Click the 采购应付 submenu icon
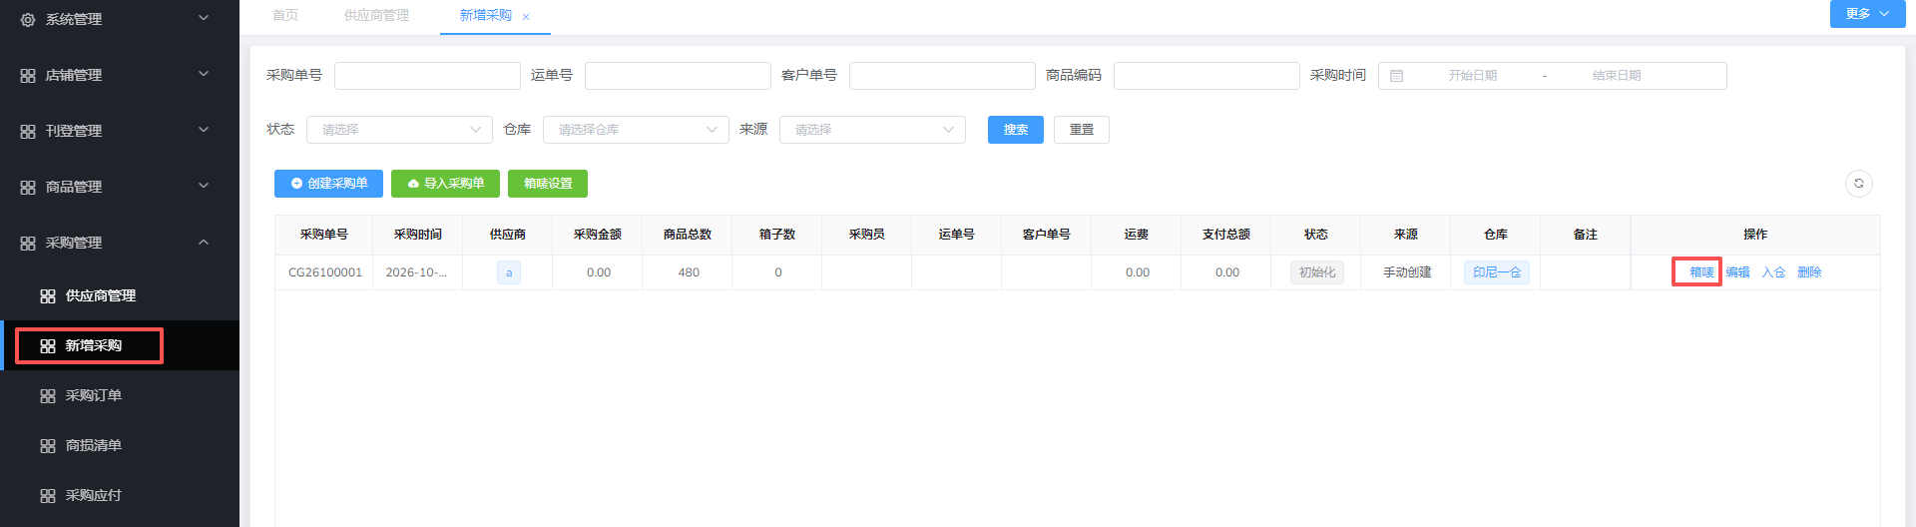Image resolution: width=1916 pixels, height=527 pixels. (48, 496)
